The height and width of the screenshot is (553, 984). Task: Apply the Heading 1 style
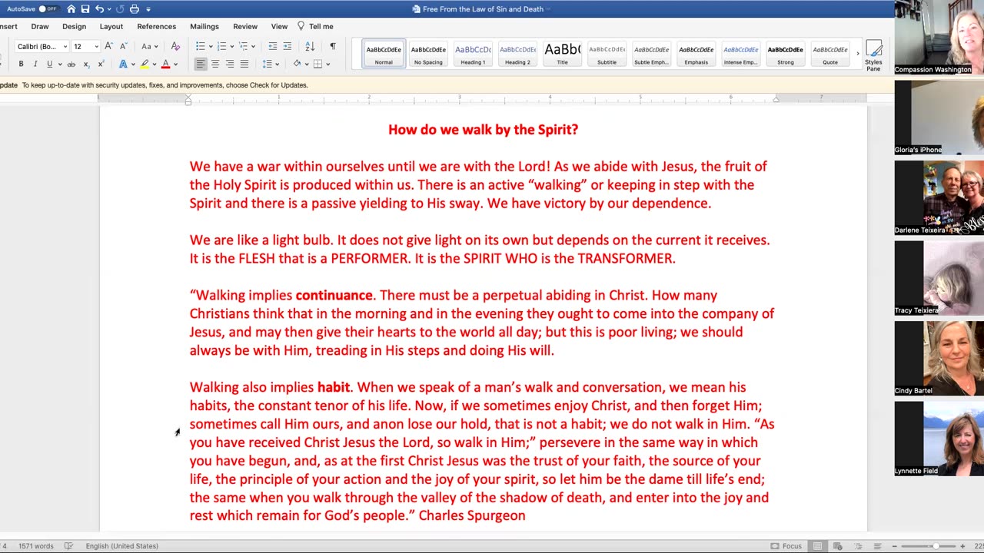pos(473,54)
